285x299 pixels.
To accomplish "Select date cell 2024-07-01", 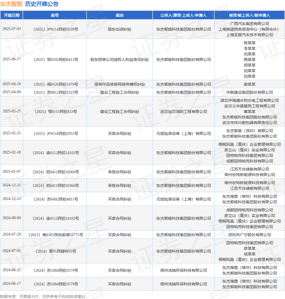I will tap(12, 251).
